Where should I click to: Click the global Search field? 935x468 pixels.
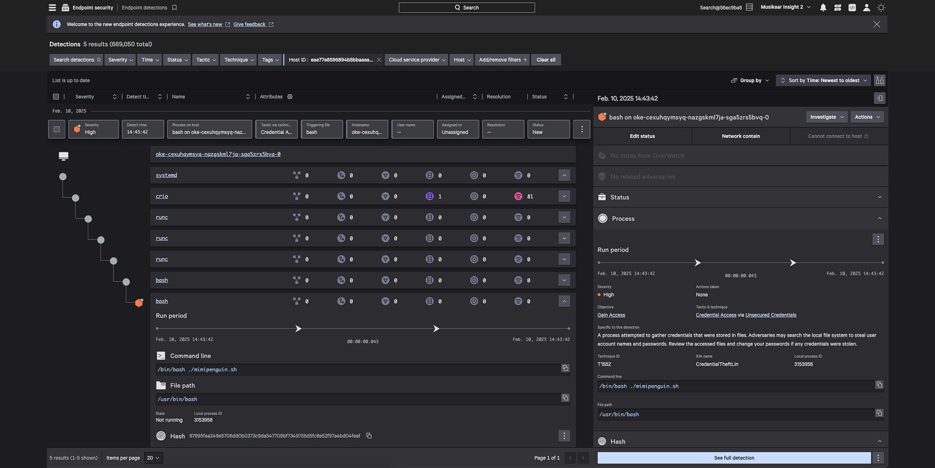coord(466,7)
